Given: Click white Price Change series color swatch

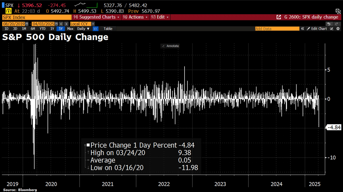Looking at the screenshot, I should 88,145.
